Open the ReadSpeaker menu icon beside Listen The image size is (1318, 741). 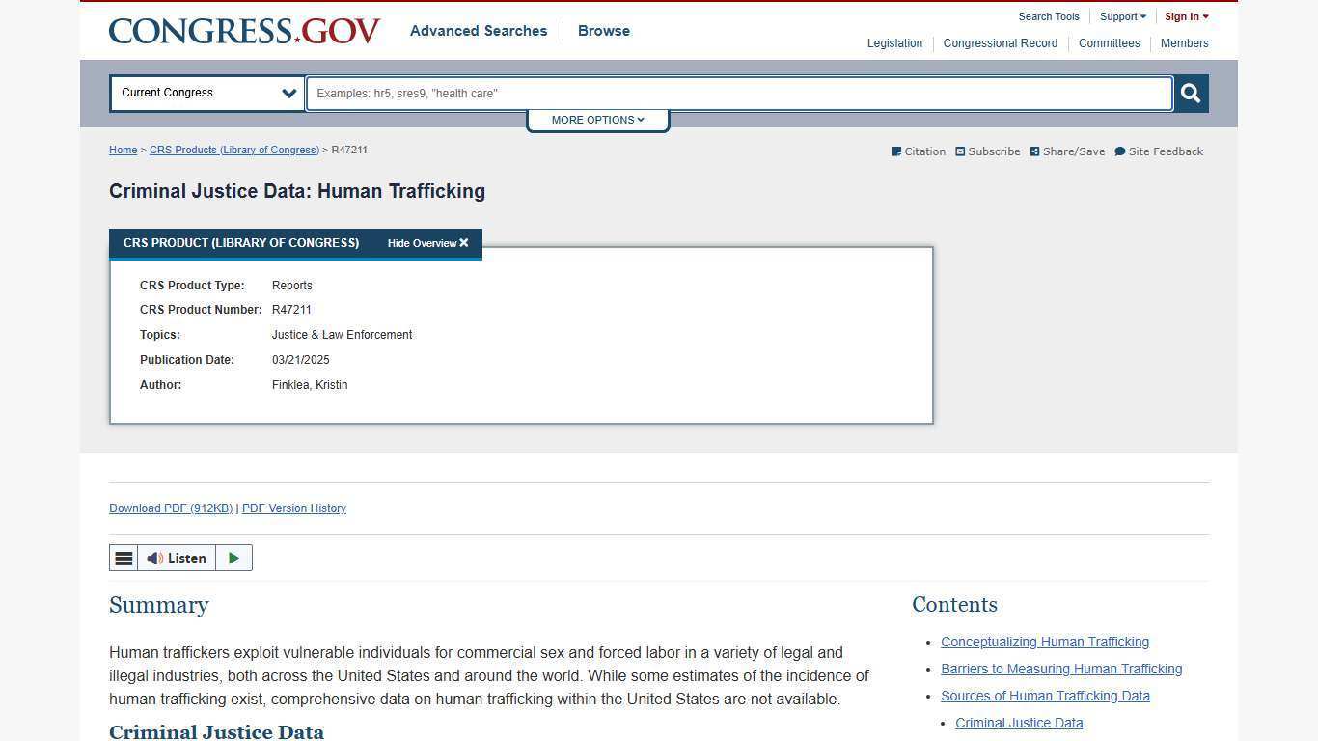124,558
